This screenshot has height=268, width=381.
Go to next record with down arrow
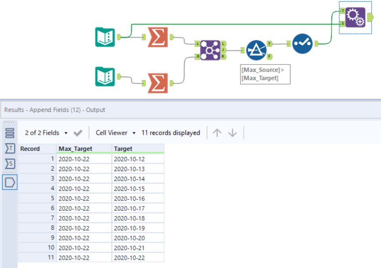point(233,133)
